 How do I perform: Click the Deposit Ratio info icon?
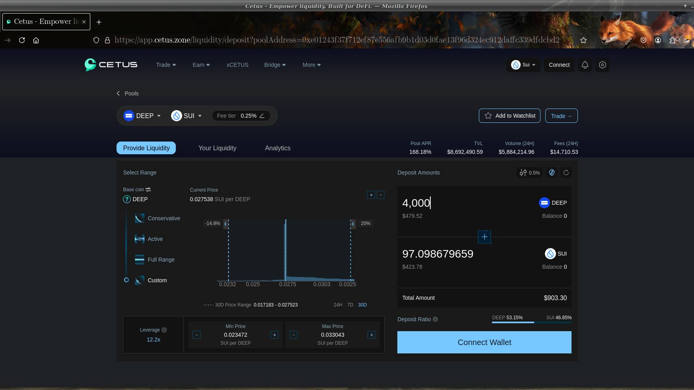[x=435, y=319]
